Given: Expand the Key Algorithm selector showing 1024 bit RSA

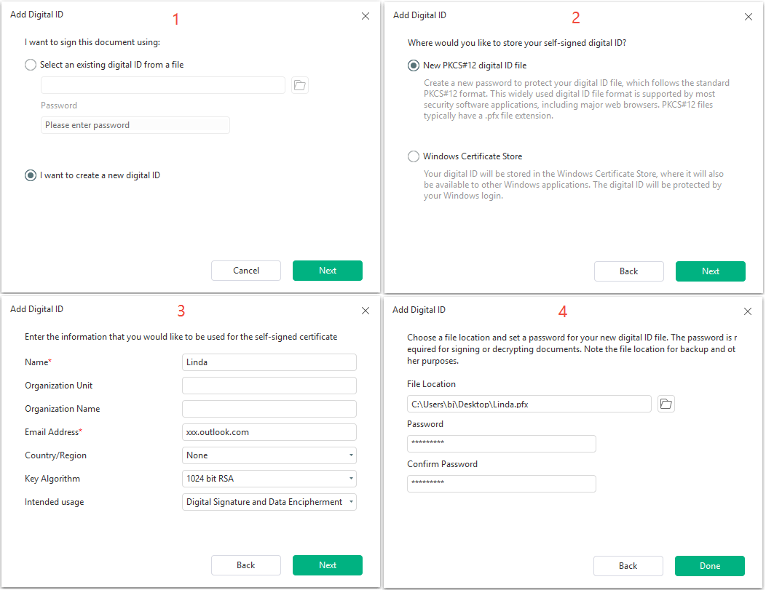Looking at the screenshot, I should [269, 479].
